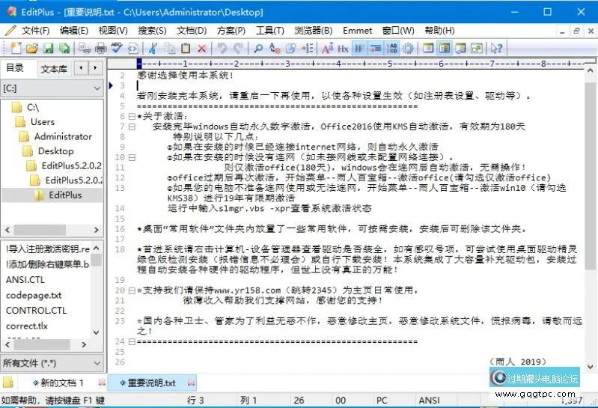Open the 工具(T) menu
The width and height of the screenshot is (598, 408).
(270, 31)
